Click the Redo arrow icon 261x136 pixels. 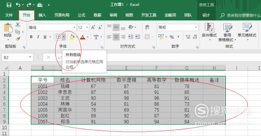[29, 5]
